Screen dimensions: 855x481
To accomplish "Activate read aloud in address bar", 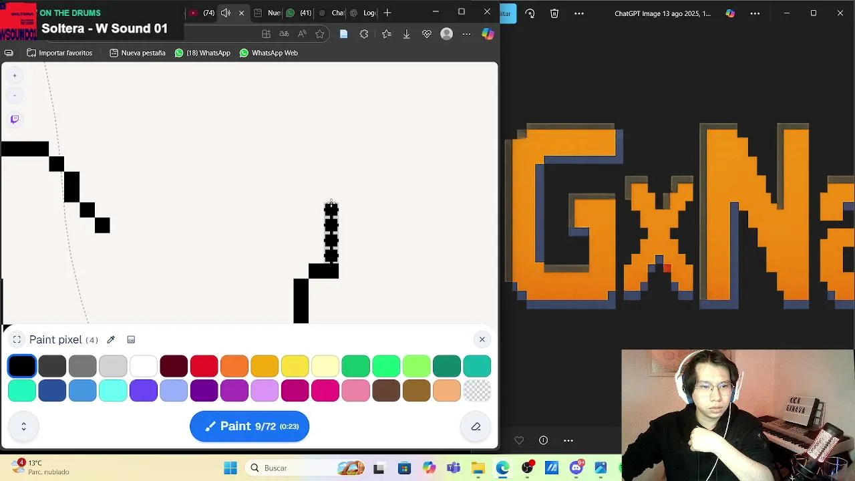I will (x=302, y=34).
